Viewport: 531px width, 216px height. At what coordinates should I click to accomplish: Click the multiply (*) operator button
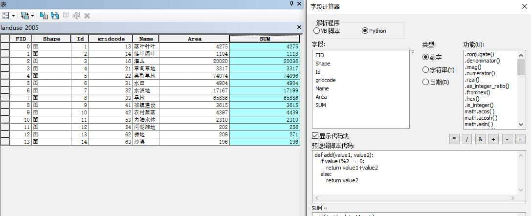[454, 139]
